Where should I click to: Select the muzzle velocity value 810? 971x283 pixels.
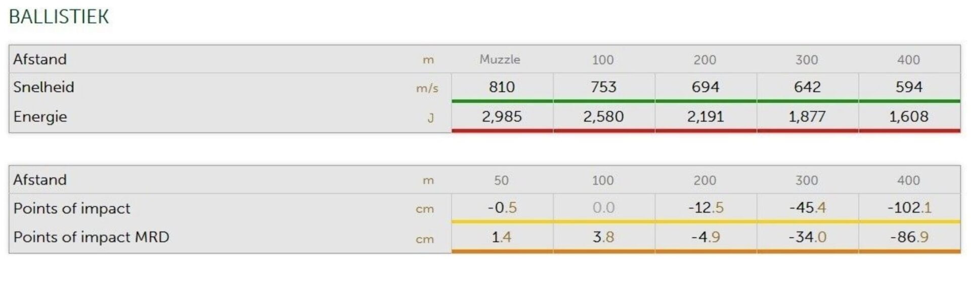502,87
